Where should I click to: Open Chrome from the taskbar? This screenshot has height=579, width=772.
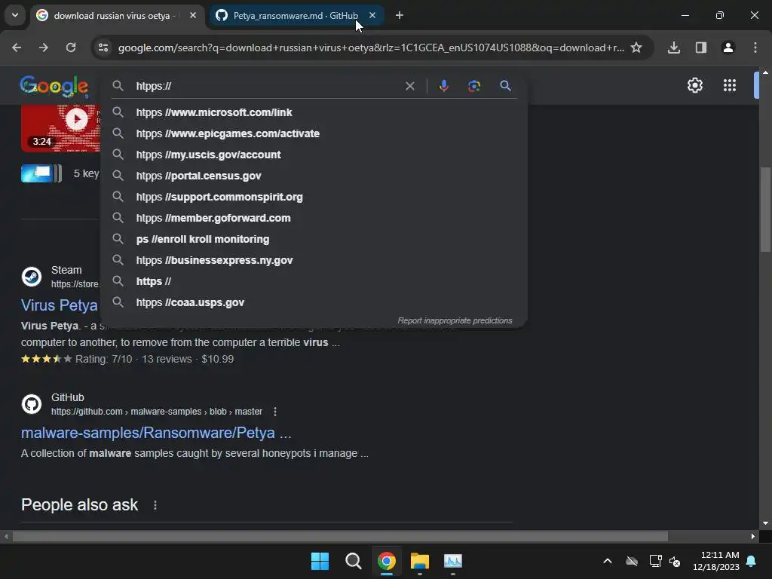(387, 561)
